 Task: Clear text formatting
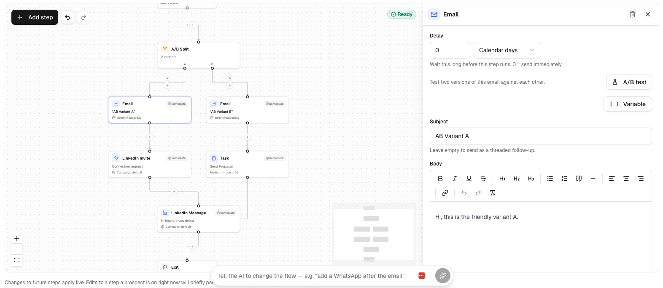[493, 193]
